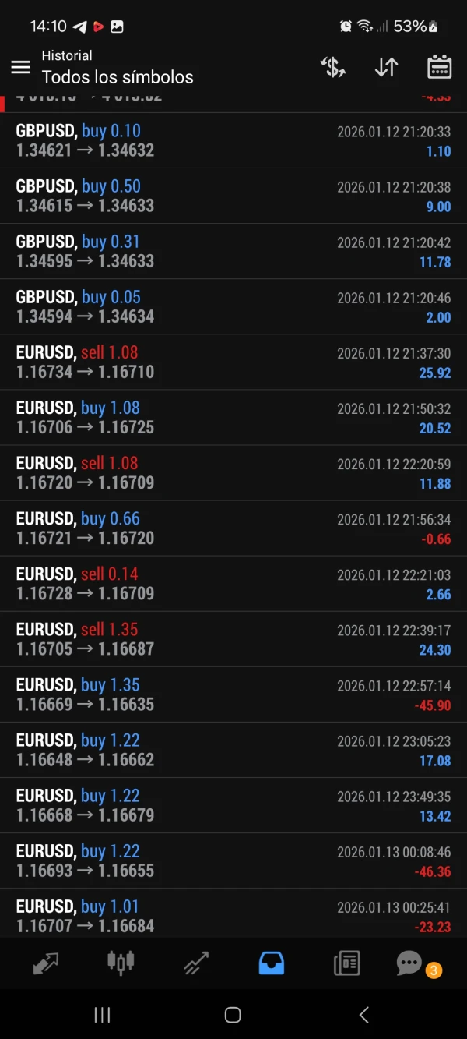This screenshot has height=1039, width=467.
Task: Tap the sort arrows icon
Action: click(386, 67)
